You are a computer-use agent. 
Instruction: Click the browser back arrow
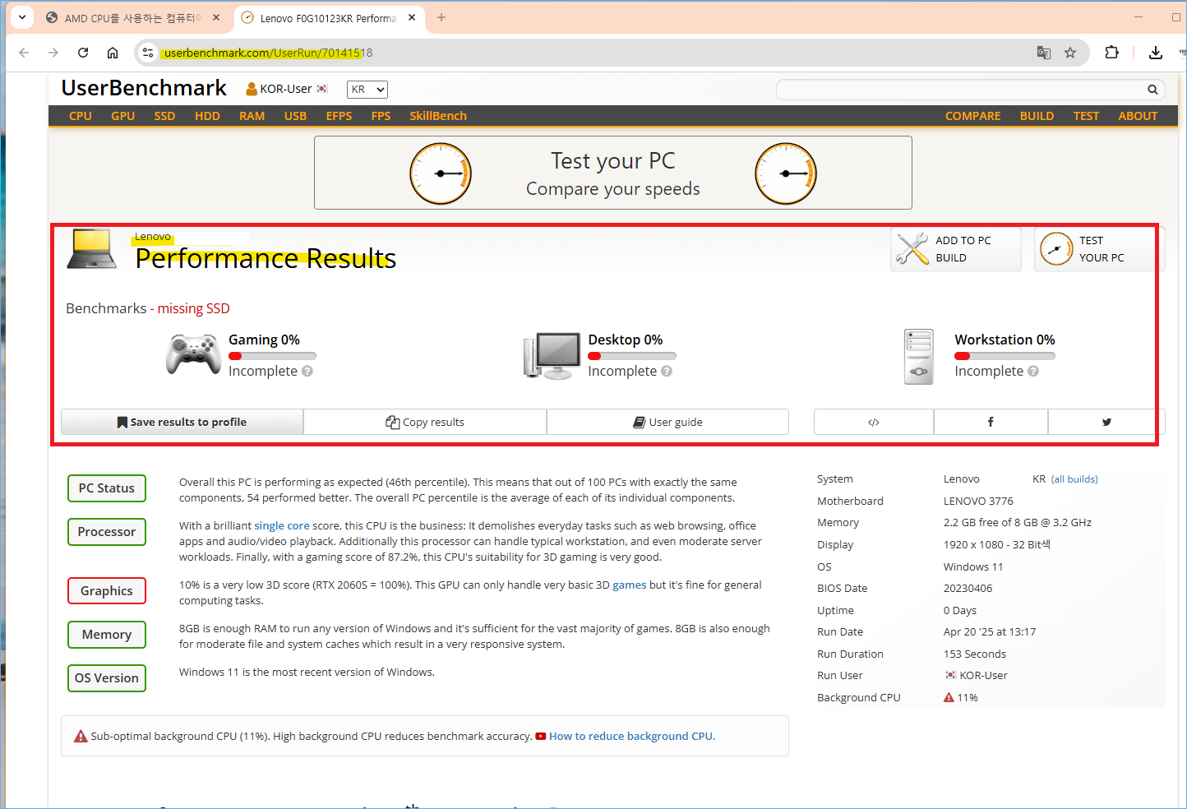tap(24, 53)
